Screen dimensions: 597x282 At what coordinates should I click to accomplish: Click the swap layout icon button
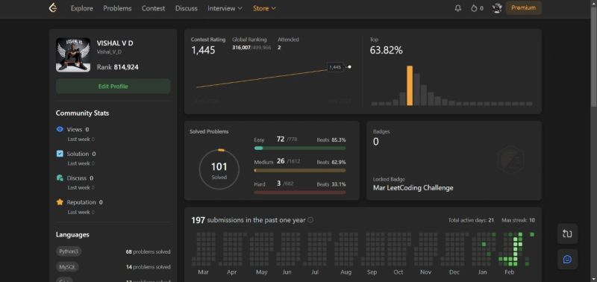click(567, 234)
